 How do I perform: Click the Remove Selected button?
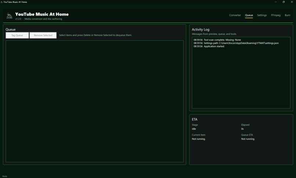43,35
